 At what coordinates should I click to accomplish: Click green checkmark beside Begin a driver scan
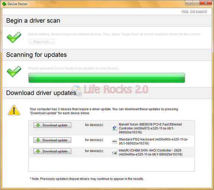click(14, 37)
